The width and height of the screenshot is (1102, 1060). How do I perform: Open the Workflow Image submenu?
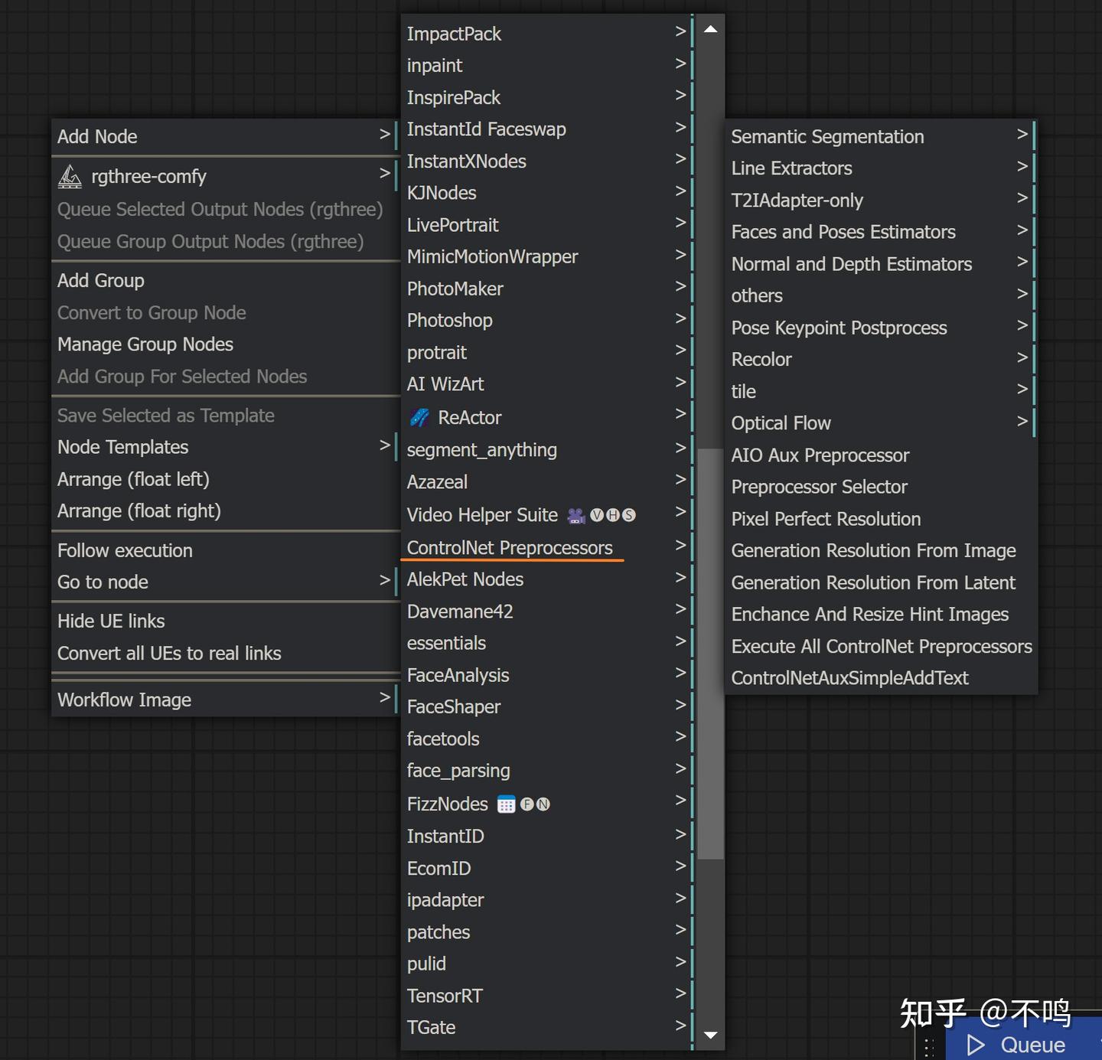pos(225,700)
